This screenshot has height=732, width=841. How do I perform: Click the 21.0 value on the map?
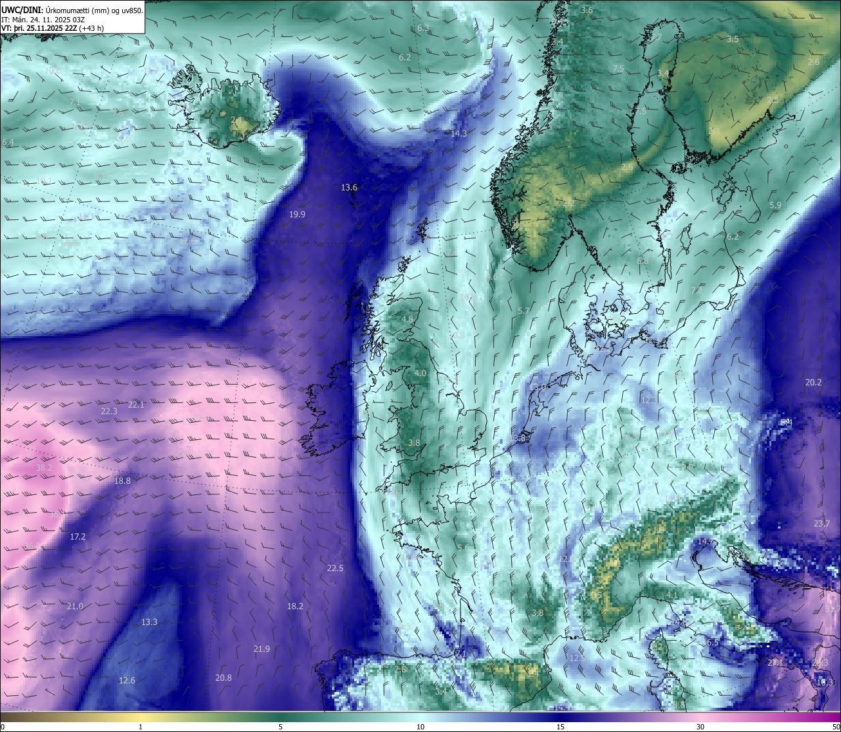click(x=75, y=607)
